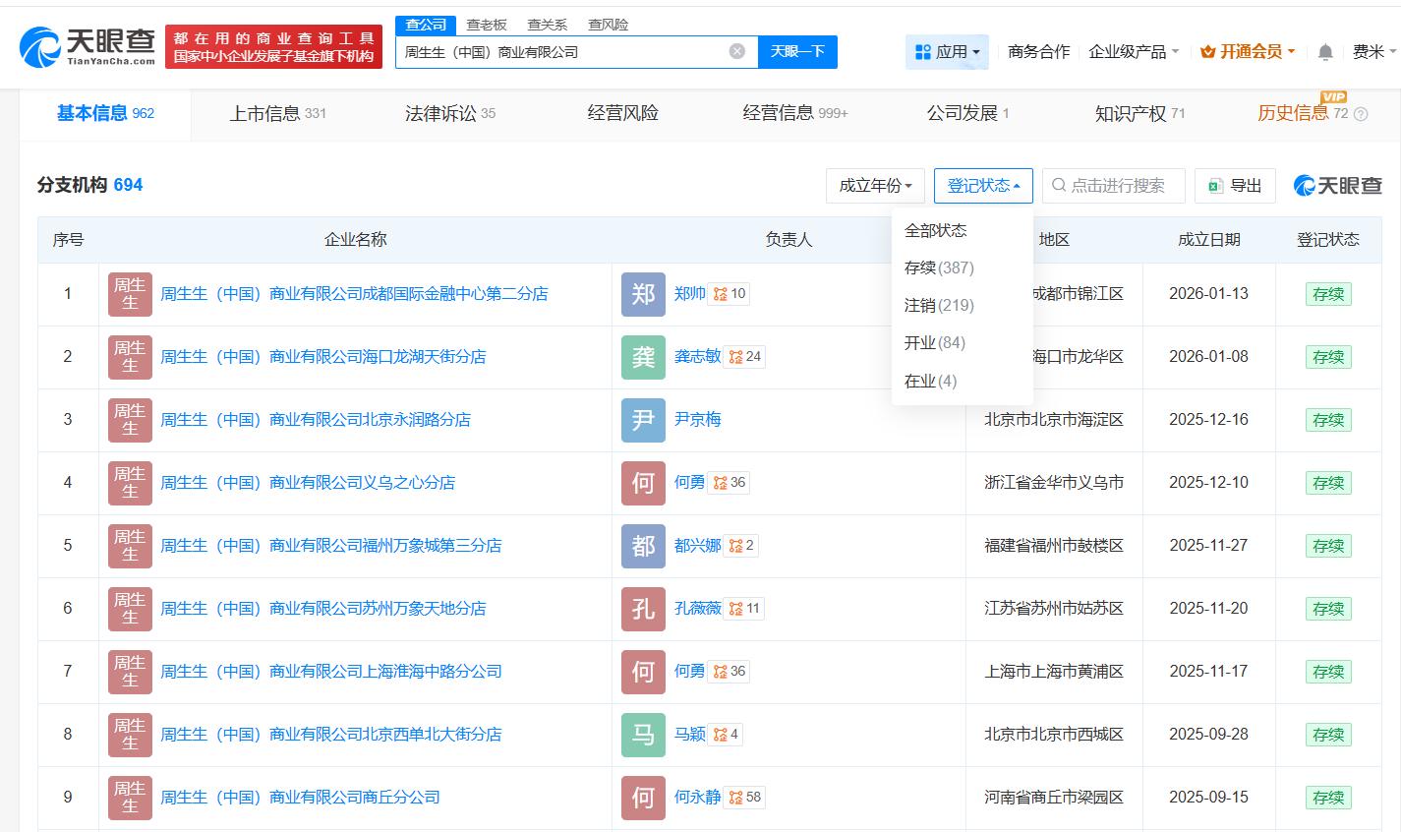The width and height of the screenshot is (1401, 832).
Task: Open 周生生义乌之心分店 company link
Action: point(308,483)
